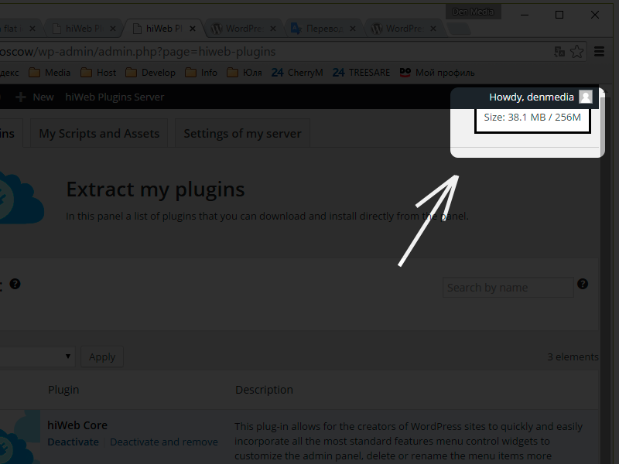Click help icon beside Search by name
619x464 pixels.
(583, 284)
